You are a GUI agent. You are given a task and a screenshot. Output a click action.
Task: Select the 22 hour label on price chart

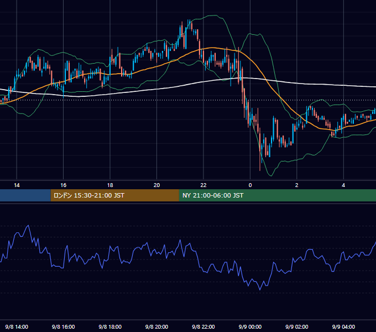203,185
